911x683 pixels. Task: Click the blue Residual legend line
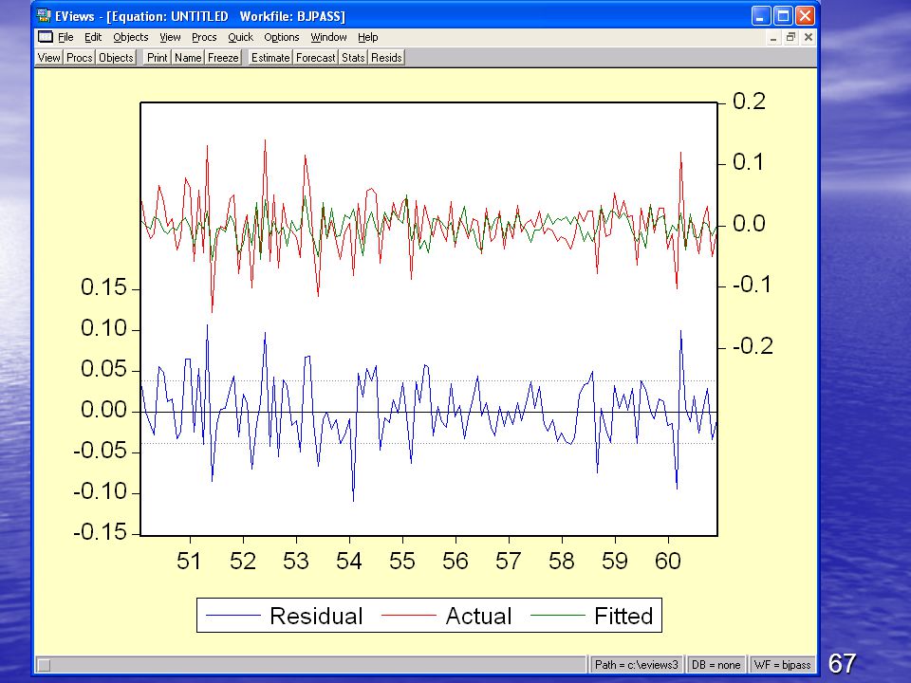point(233,615)
